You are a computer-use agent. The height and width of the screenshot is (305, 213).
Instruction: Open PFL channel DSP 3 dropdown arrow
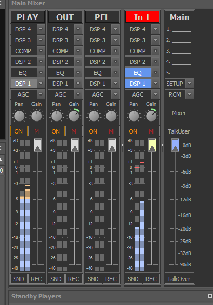click(116, 40)
